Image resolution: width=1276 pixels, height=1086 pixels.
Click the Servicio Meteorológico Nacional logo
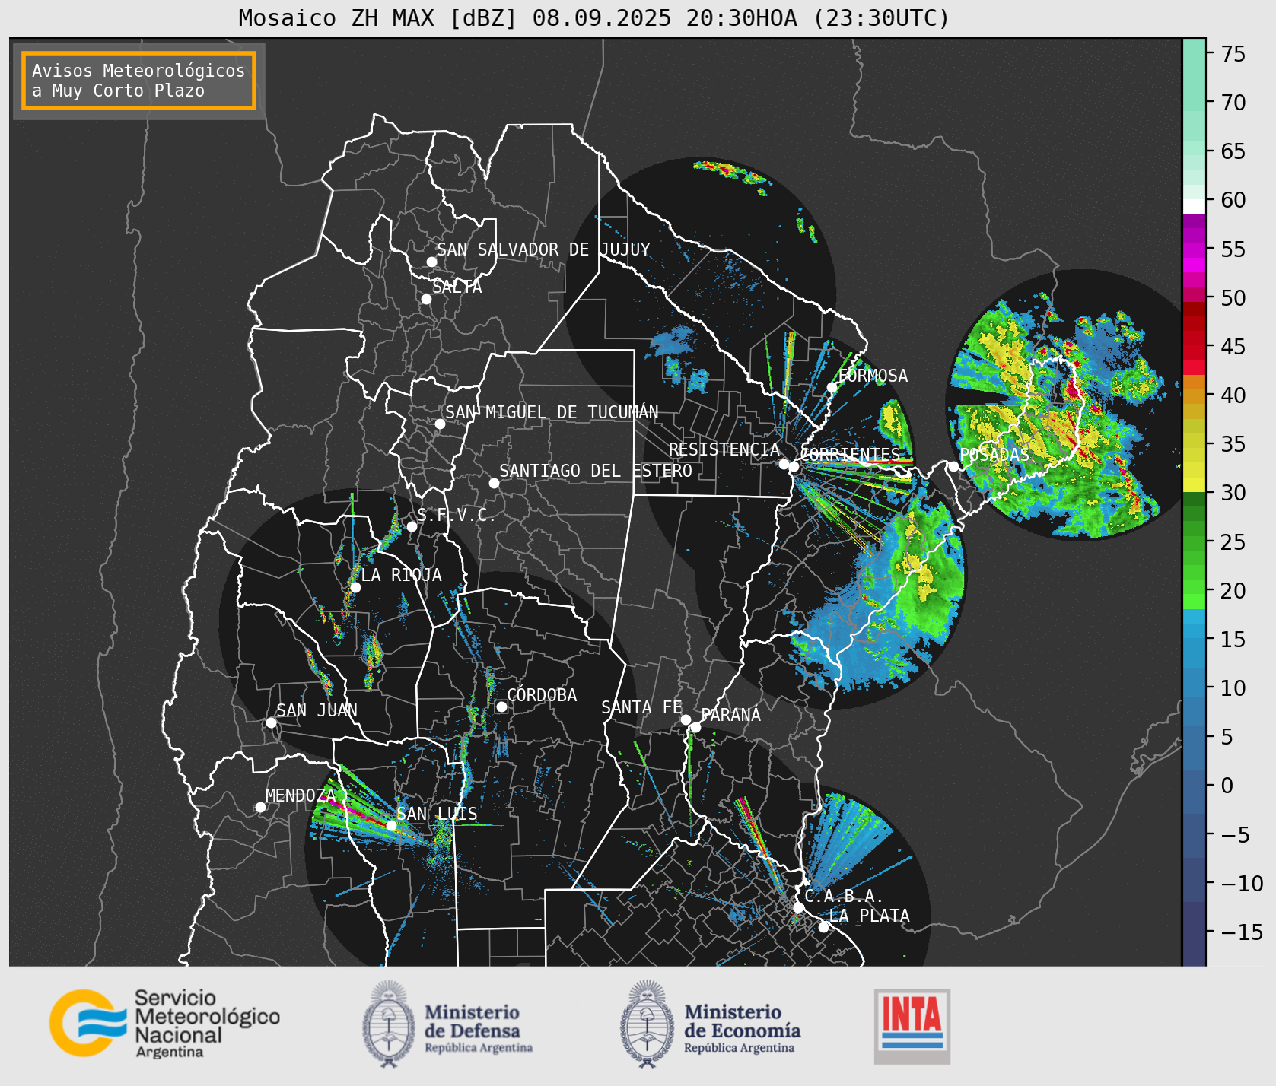tap(164, 1023)
